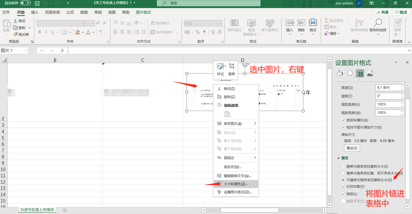Select the Size & Properties pane icon
Viewport: 412px width, 214px height.
point(360,73)
